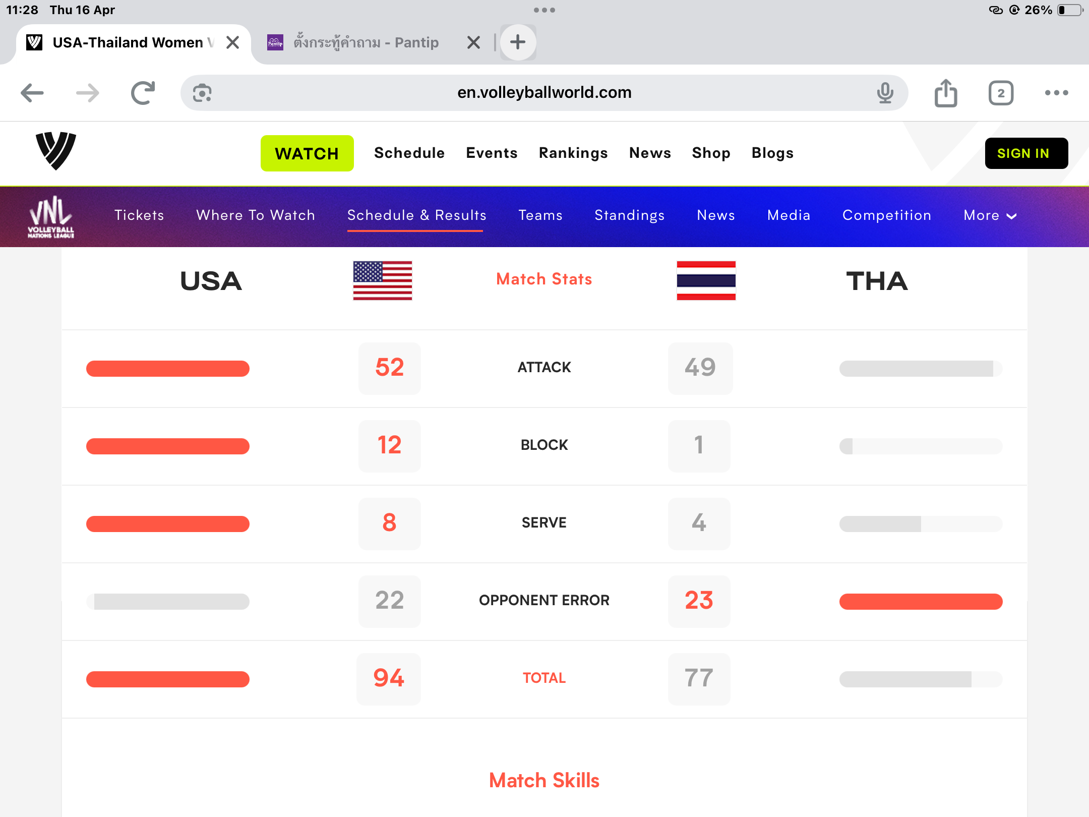
Task: Close the Pantip tab
Action: point(473,42)
